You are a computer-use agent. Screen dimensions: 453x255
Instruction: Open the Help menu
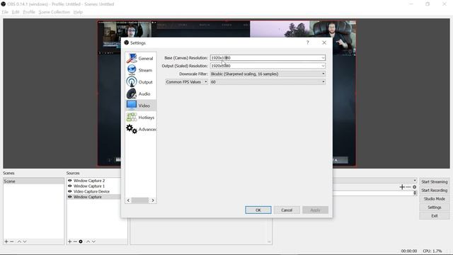(x=78, y=12)
